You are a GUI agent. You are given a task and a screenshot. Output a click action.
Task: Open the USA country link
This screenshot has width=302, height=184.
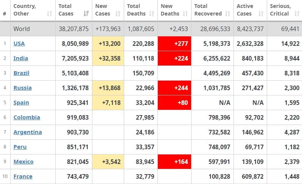[x=19, y=44]
